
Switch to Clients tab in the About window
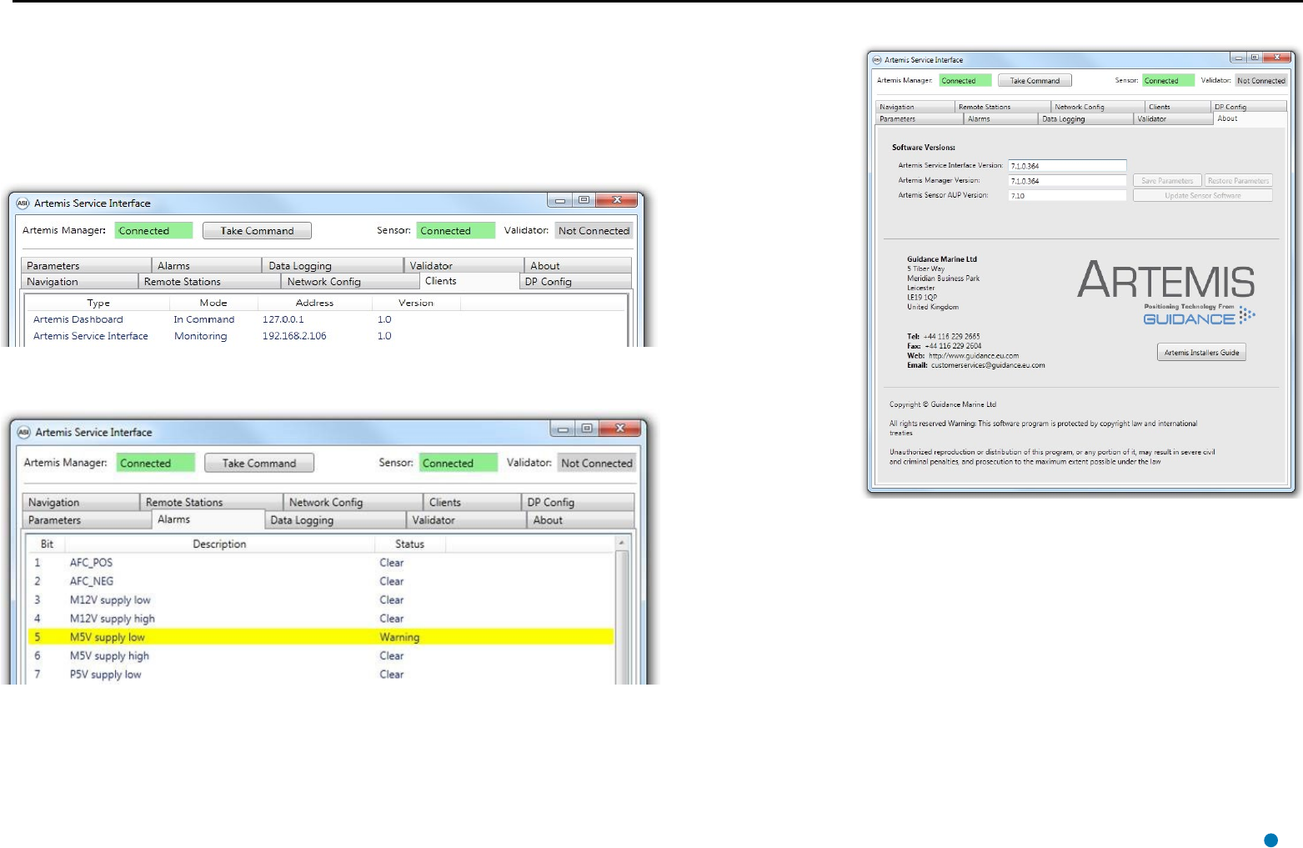[1177, 107]
